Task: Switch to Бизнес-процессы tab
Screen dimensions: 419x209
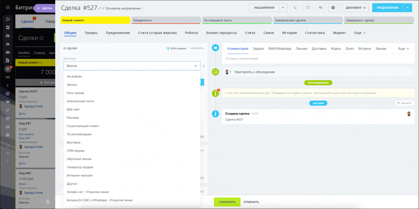Action: (x=222, y=33)
